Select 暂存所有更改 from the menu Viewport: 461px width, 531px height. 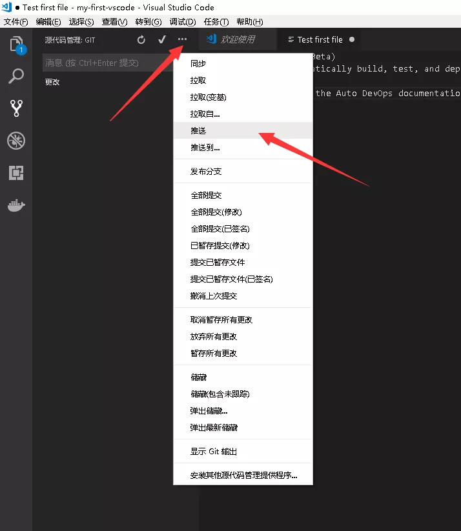click(243, 353)
